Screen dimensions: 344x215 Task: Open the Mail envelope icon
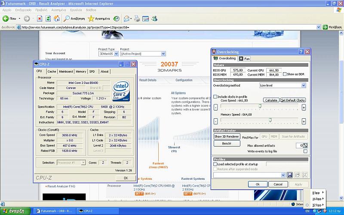126,18
